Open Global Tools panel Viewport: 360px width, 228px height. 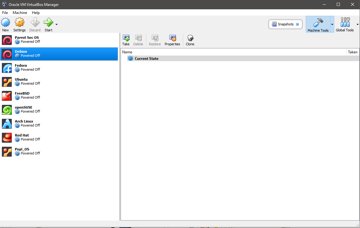tap(344, 24)
